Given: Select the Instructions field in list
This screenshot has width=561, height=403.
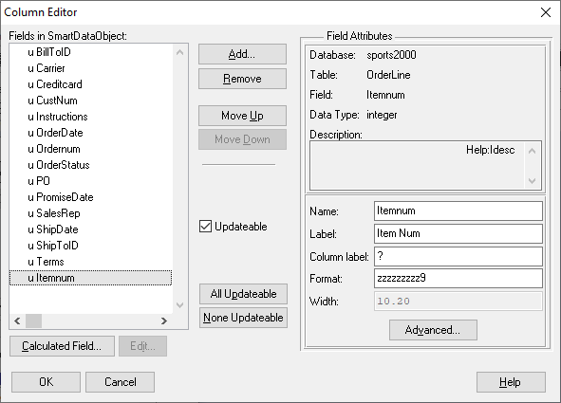Looking at the screenshot, I should click(x=90, y=117).
